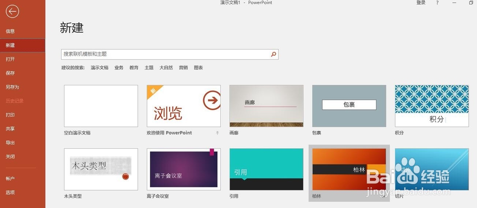The width and height of the screenshot is (477, 208).
Task: Choose the 画廊 template thumbnail
Action: 267,106
